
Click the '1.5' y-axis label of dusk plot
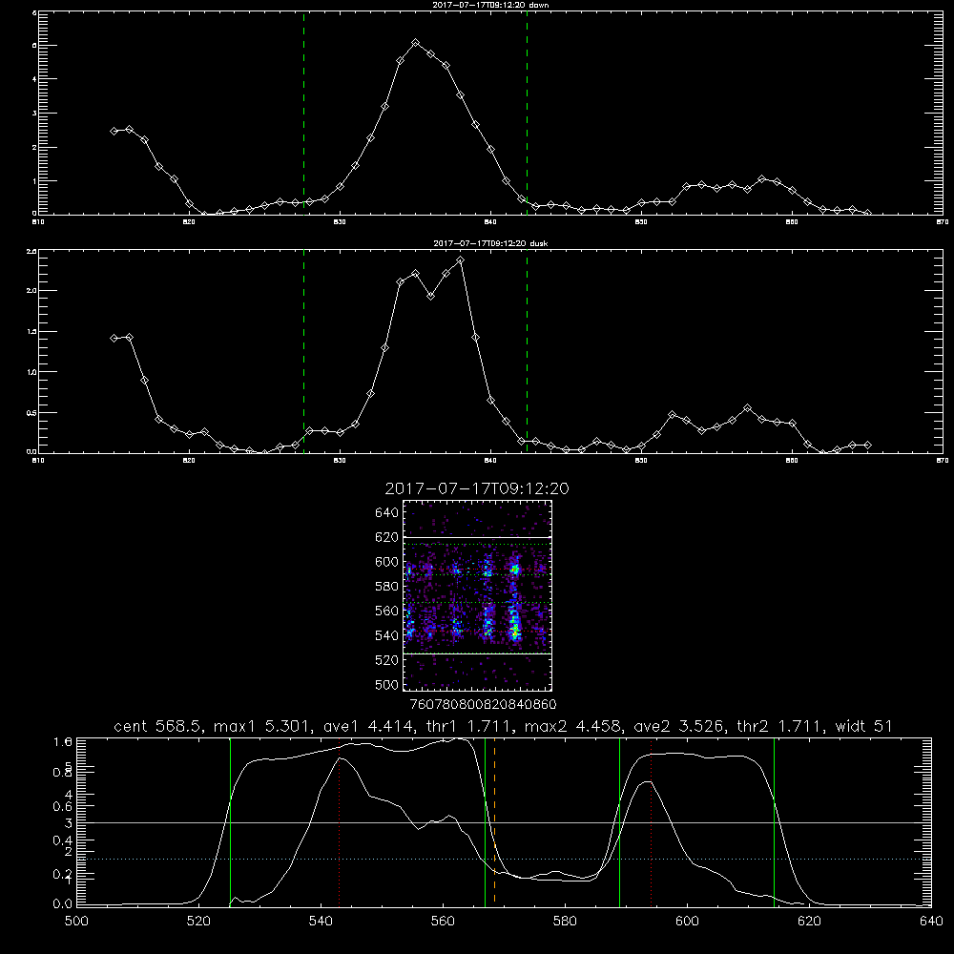[x=31, y=332]
